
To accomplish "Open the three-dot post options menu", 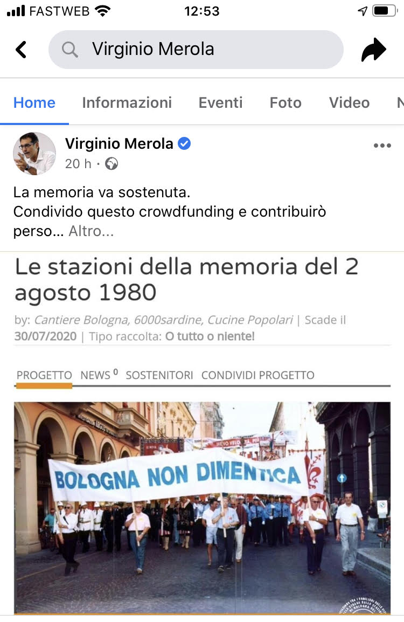I will click(x=382, y=146).
